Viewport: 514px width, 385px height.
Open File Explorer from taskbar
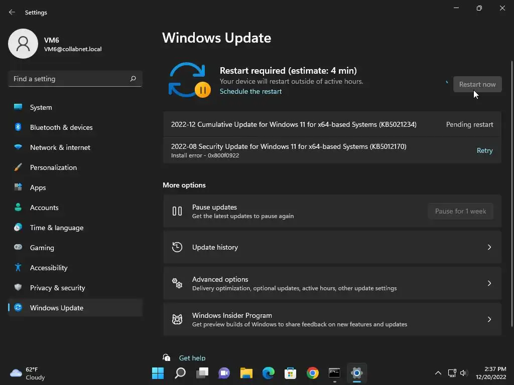click(246, 373)
